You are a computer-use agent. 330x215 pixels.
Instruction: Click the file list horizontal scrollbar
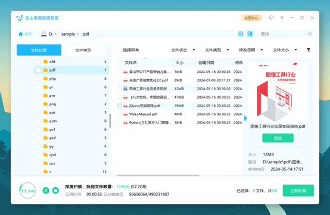tap(158, 175)
